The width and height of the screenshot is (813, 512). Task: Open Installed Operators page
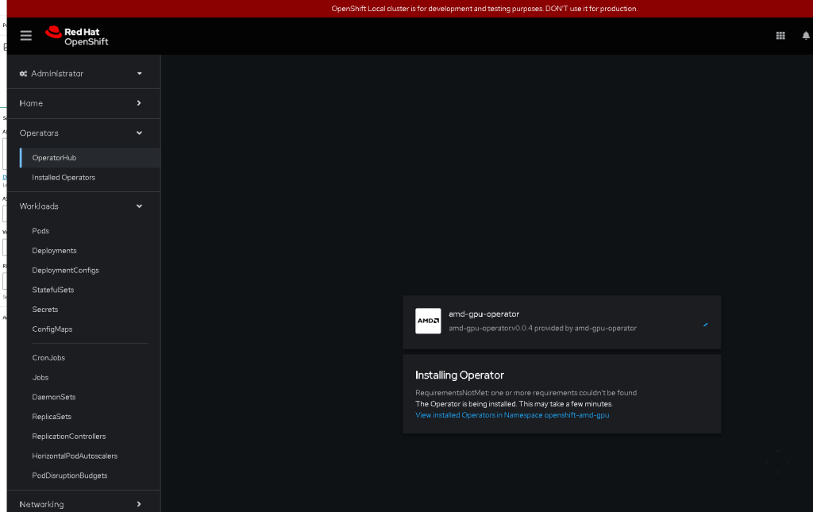pos(64,177)
